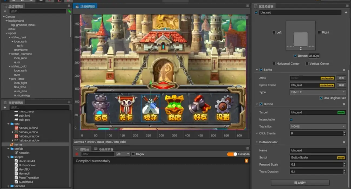Select the 属性检查器 inspector tab
Image resolution: width=351 pixels, height=189 pixels.
pos(264,6)
